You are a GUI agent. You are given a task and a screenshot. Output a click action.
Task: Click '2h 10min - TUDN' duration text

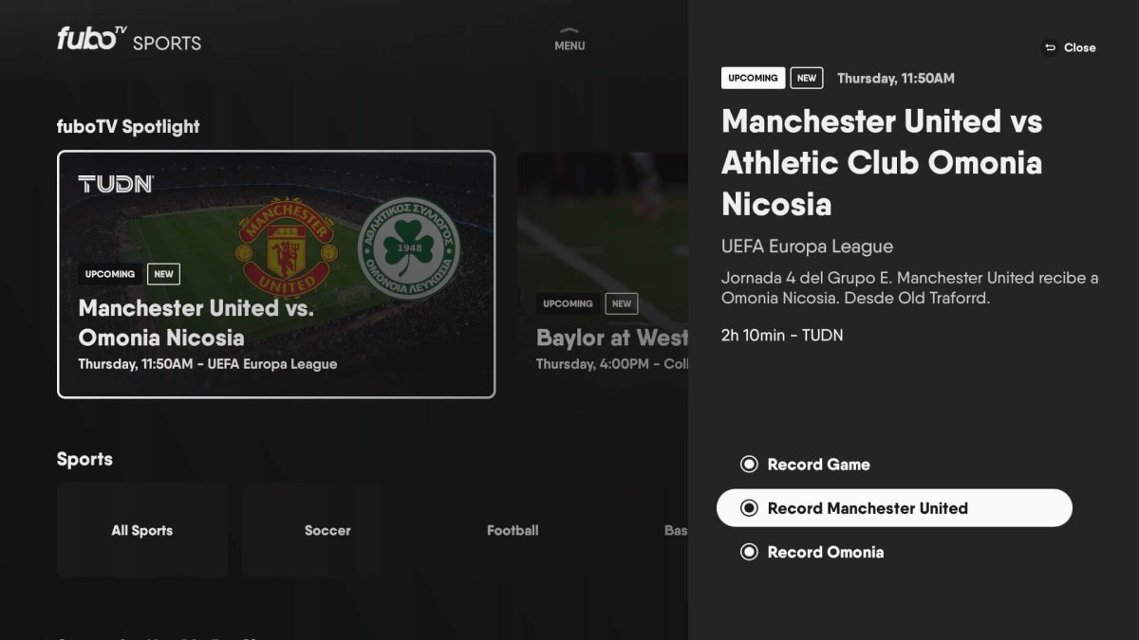pyautogui.click(x=782, y=335)
